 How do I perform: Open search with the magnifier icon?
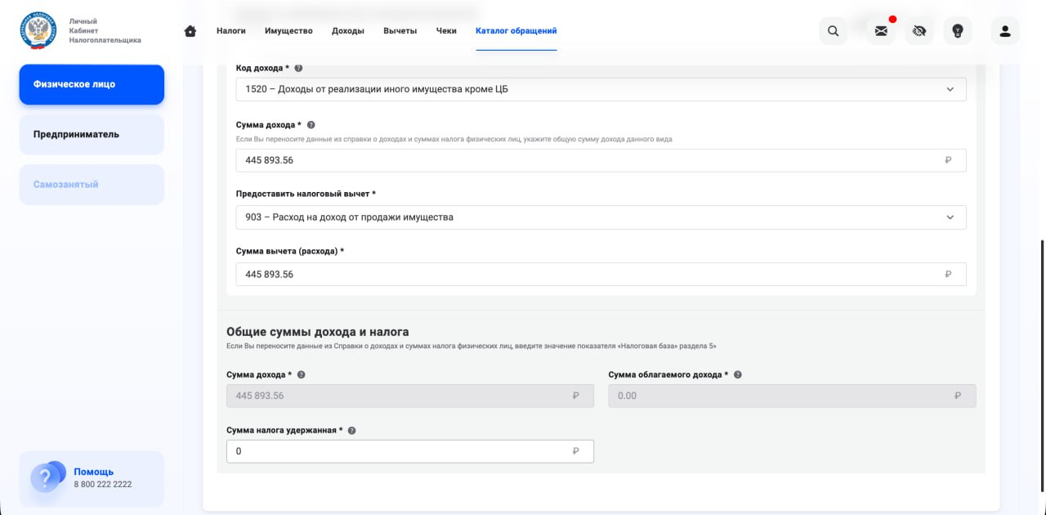coord(833,31)
